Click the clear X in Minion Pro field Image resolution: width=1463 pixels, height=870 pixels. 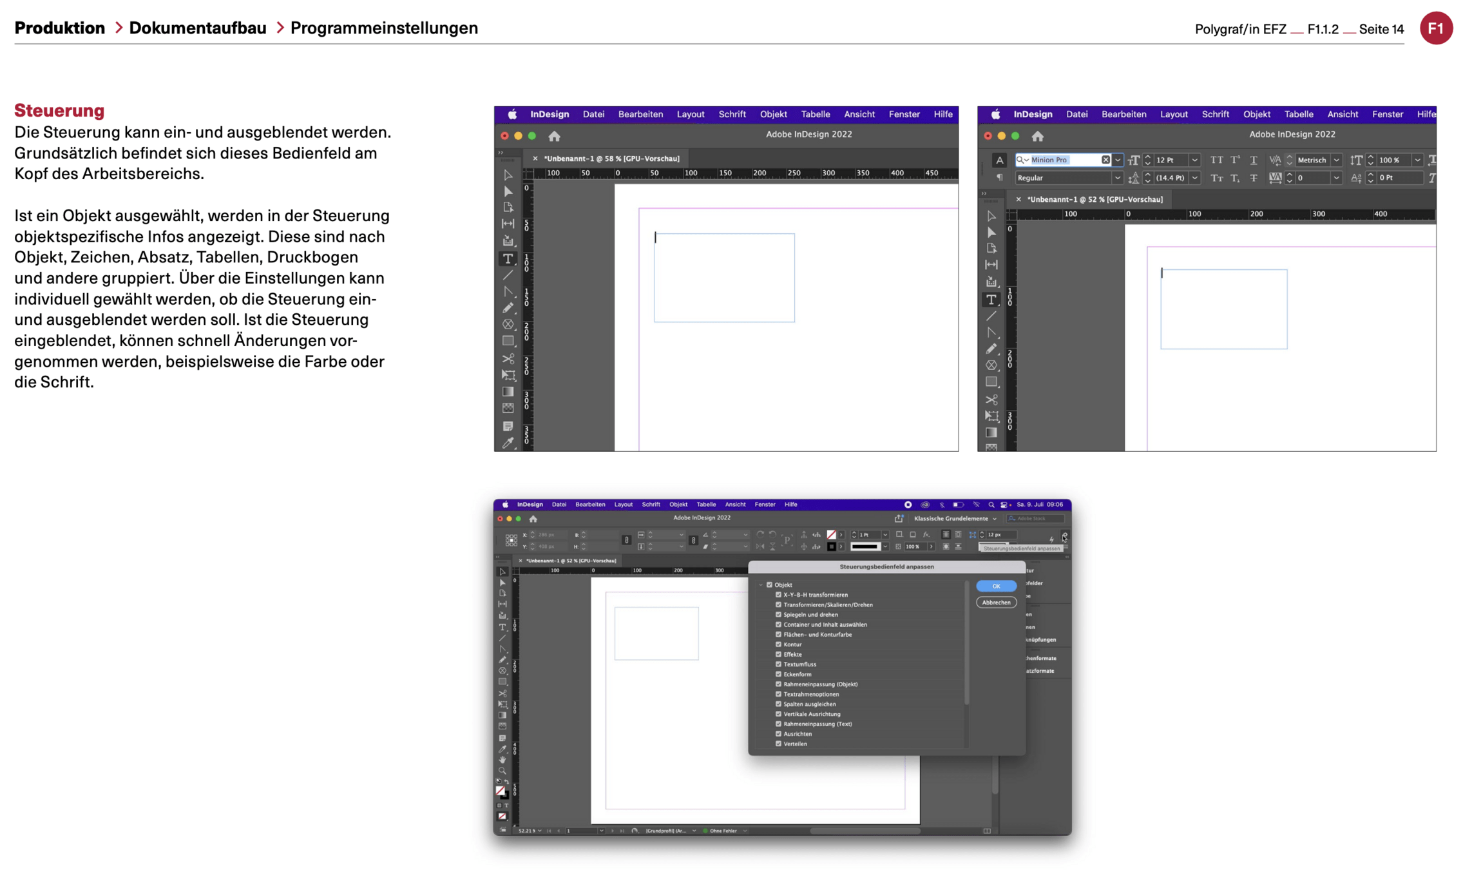(1105, 160)
